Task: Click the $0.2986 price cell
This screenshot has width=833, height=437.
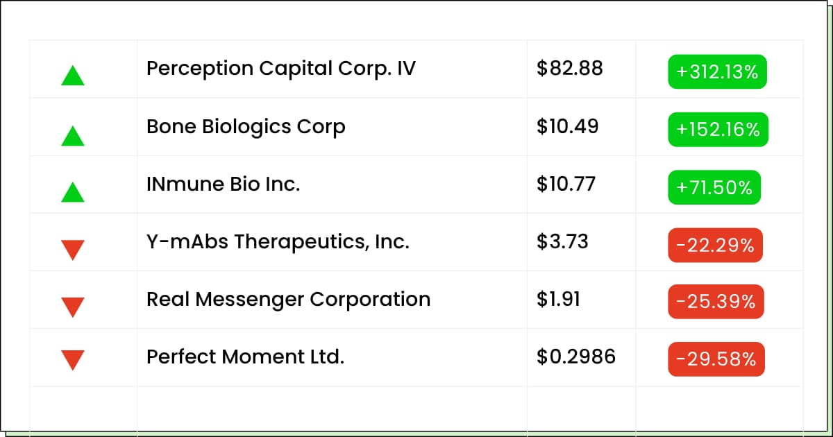Action: pos(576,357)
